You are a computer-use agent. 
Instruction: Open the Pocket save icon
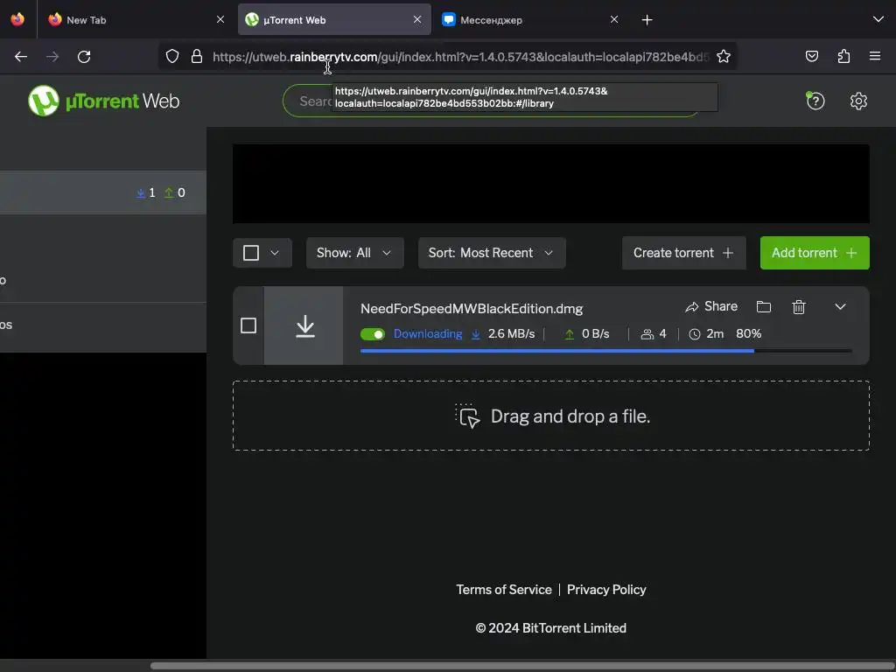[811, 56]
